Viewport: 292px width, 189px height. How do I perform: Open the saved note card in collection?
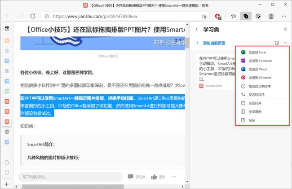(216, 72)
